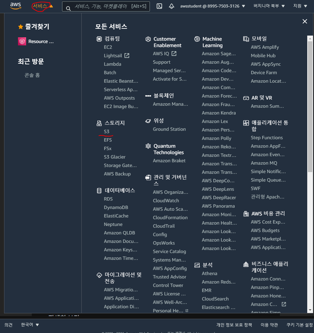Open the Lambda service
The height and width of the screenshot is (333, 314).
click(x=113, y=64)
